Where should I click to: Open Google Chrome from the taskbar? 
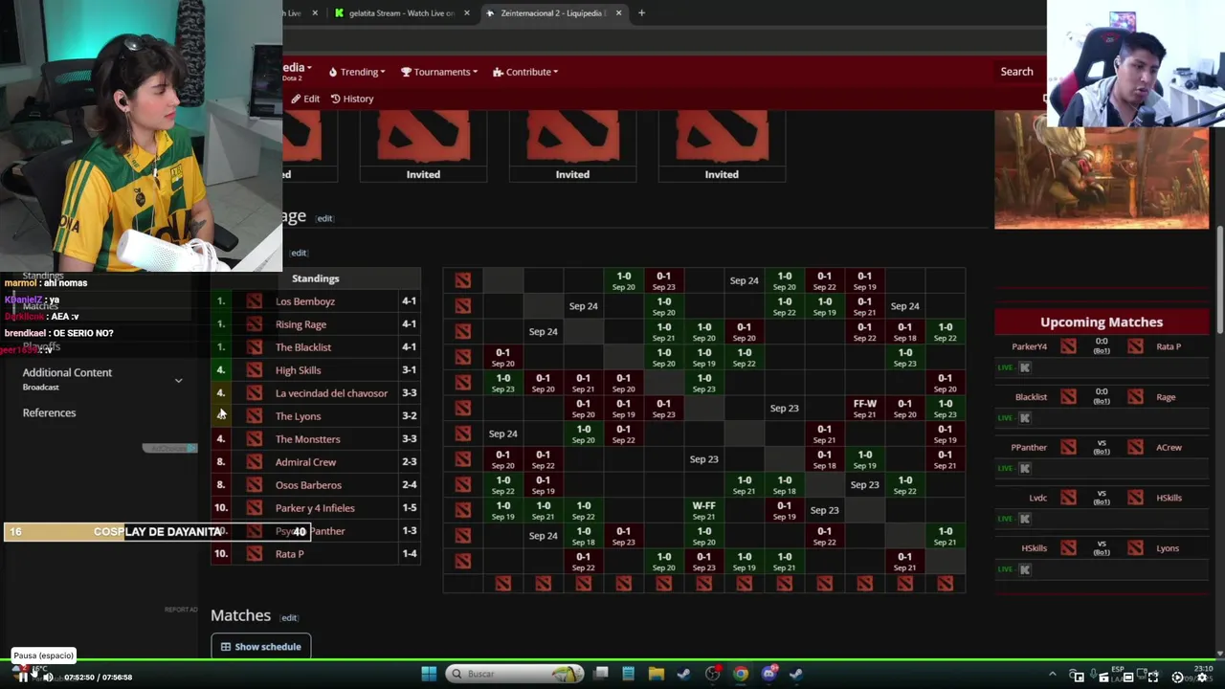coord(741,674)
